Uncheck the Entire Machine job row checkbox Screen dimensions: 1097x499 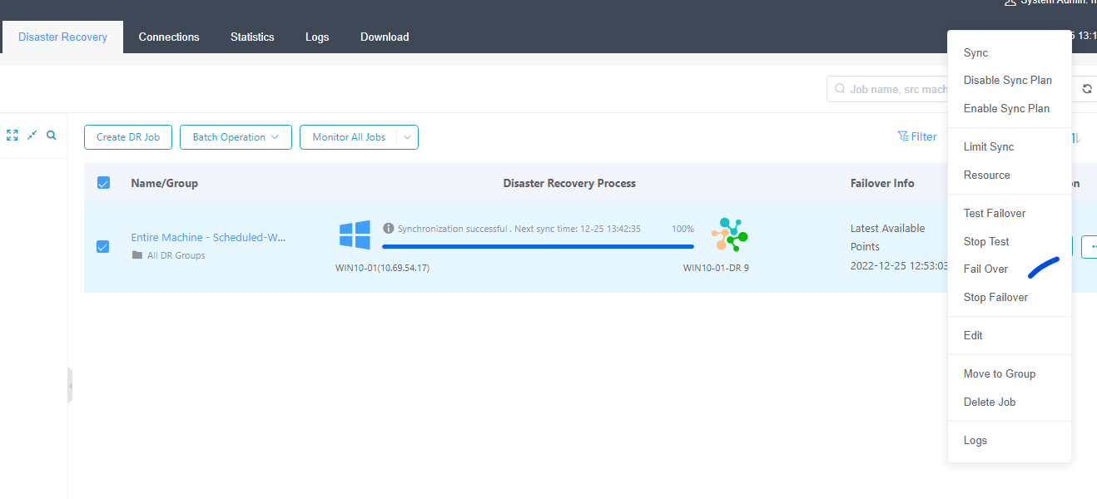103,246
